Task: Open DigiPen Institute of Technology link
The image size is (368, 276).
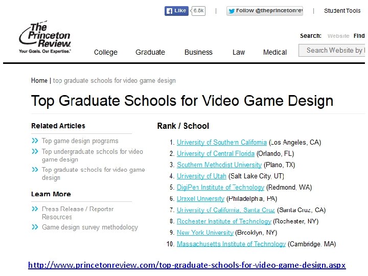Action: point(220,187)
